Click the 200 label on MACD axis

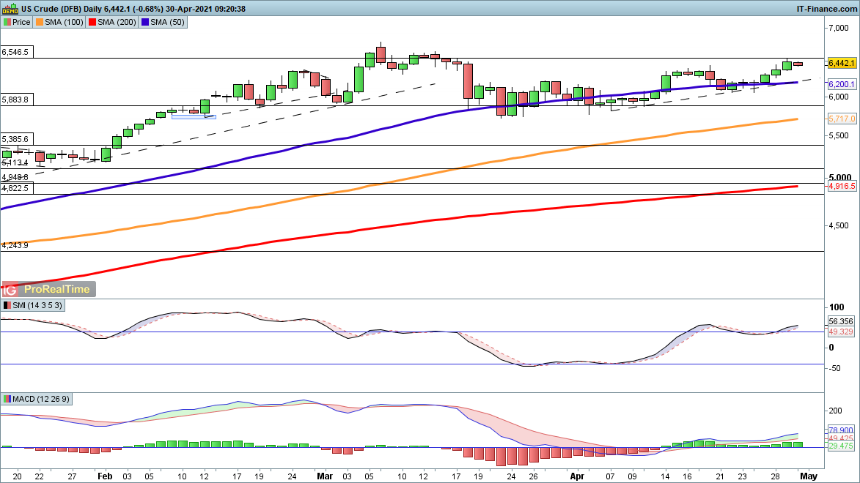(x=835, y=411)
